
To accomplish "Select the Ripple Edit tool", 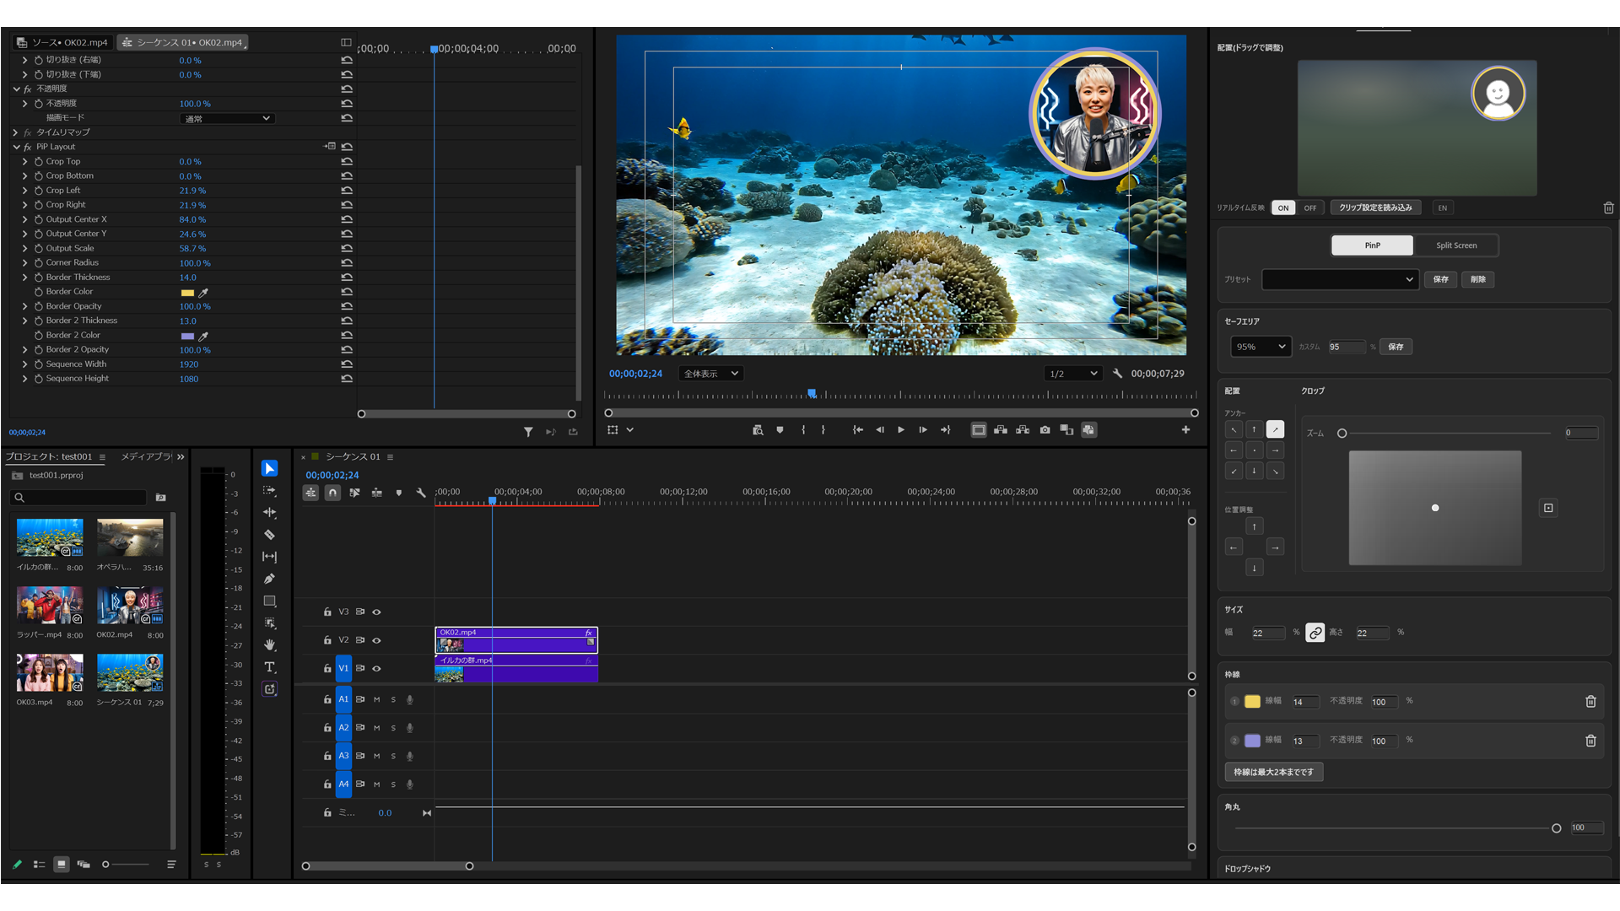I will [x=269, y=512].
